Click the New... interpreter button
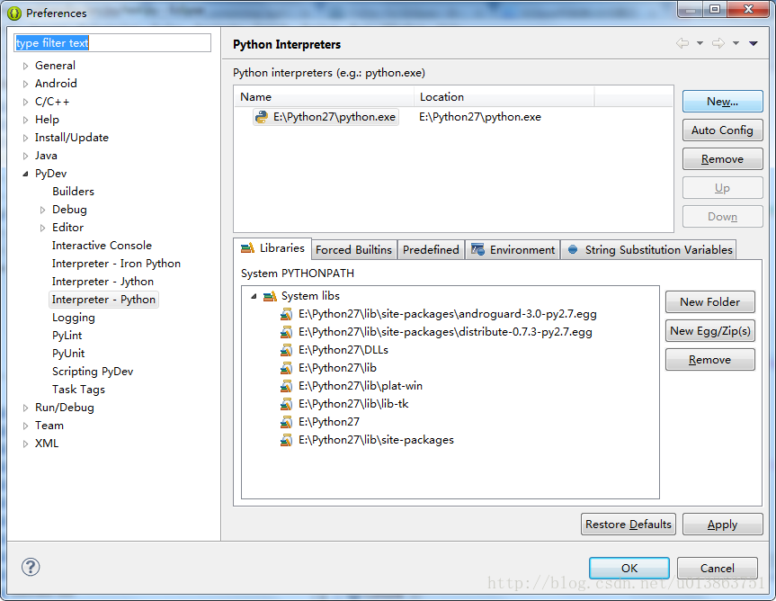The image size is (776, 601). [x=723, y=102]
